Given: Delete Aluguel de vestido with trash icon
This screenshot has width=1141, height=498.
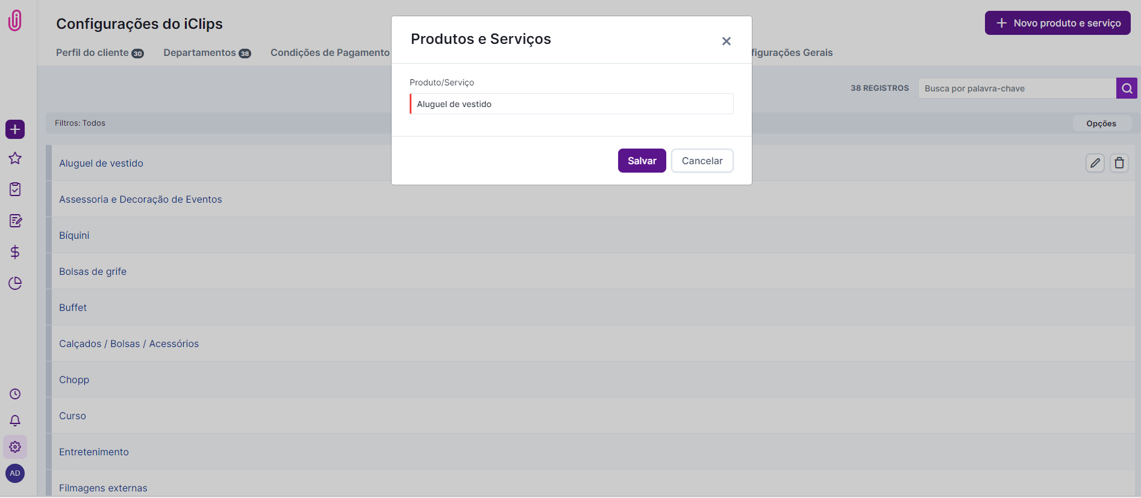Looking at the screenshot, I should (x=1119, y=163).
